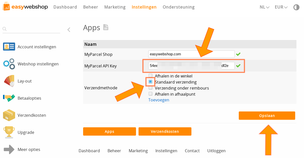The width and height of the screenshot is (304, 158).
Task: Go to Ondersteuning in the top menu
Action: click(x=179, y=7)
